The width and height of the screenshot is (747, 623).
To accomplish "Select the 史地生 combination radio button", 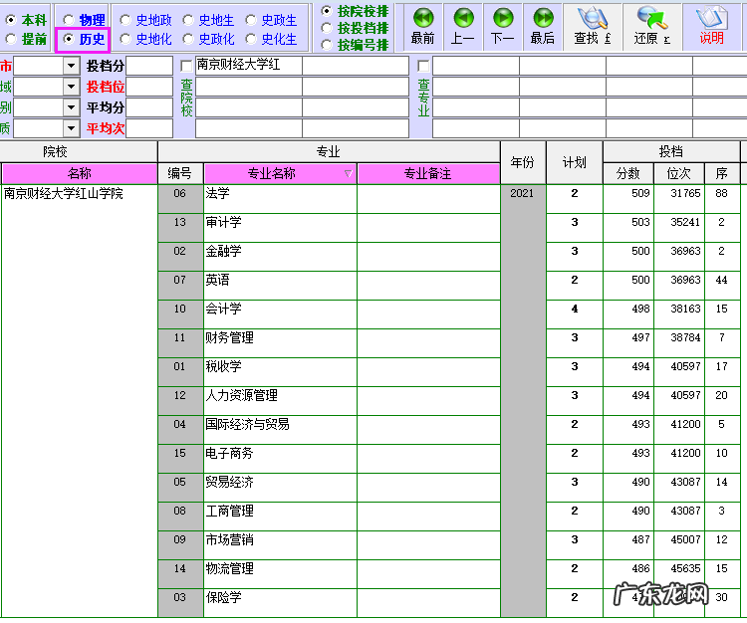I will point(188,20).
